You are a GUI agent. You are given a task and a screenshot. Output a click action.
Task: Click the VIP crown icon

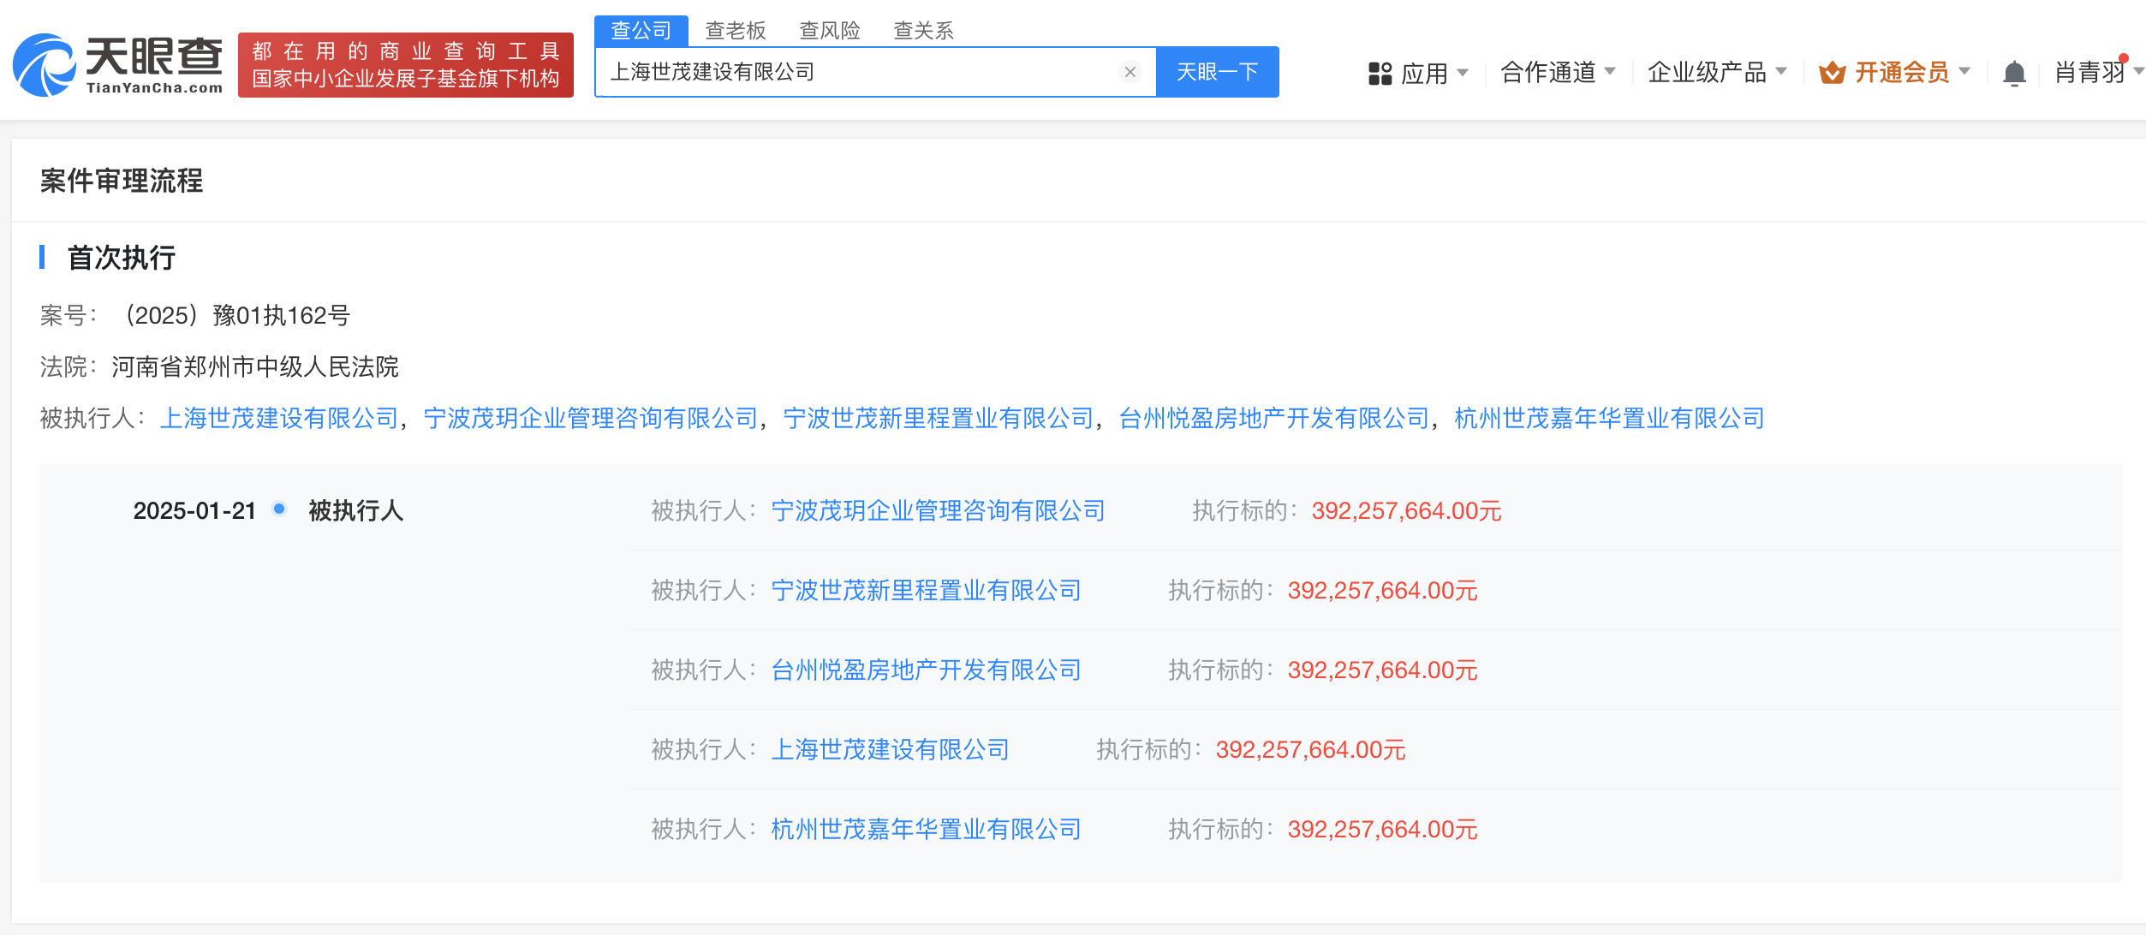(1832, 73)
